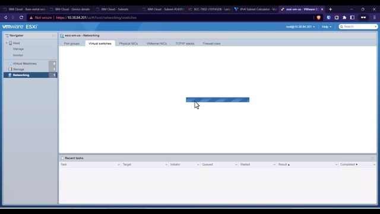The height and width of the screenshot is (214, 380).
Task: Open a new browser tab
Action: 330,10
